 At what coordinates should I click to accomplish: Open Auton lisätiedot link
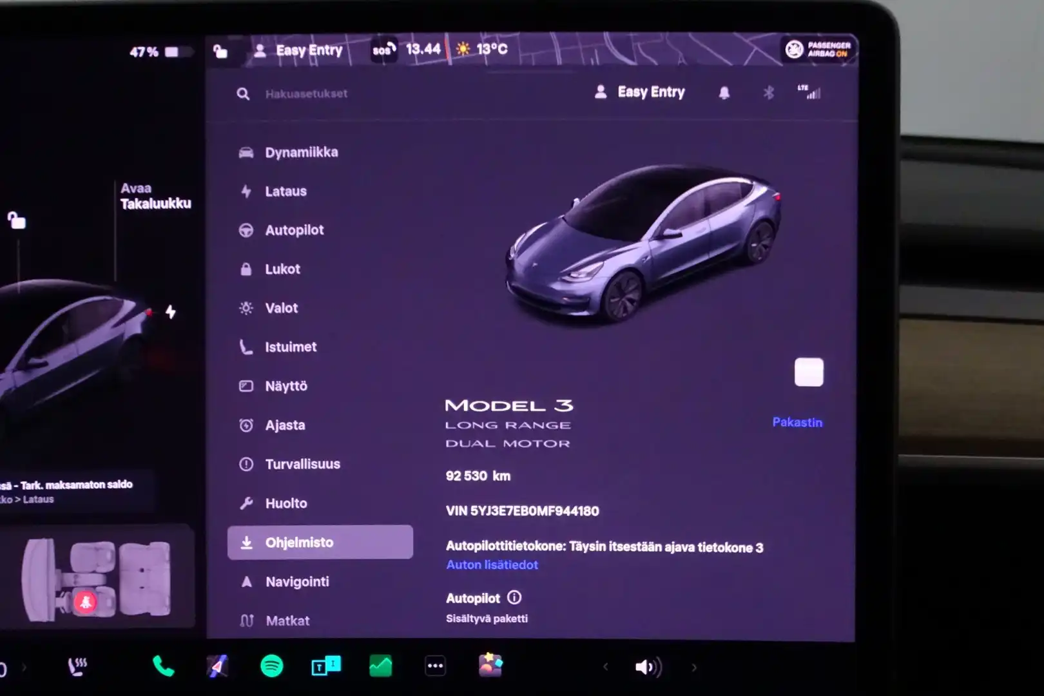[x=492, y=565]
